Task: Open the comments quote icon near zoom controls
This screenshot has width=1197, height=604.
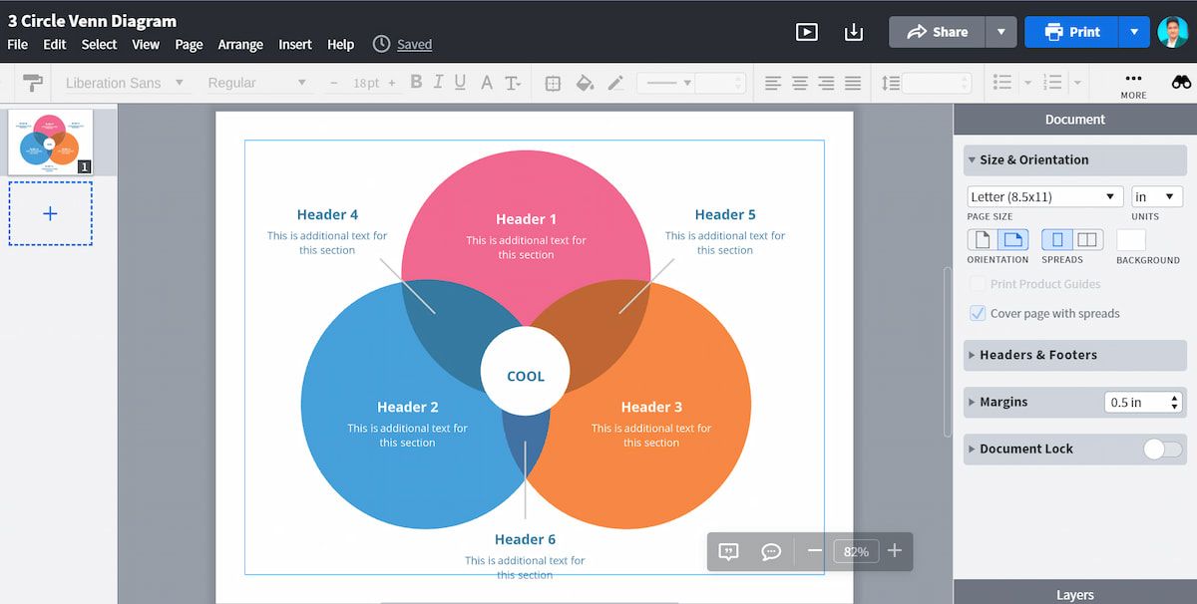Action: point(728,551)
